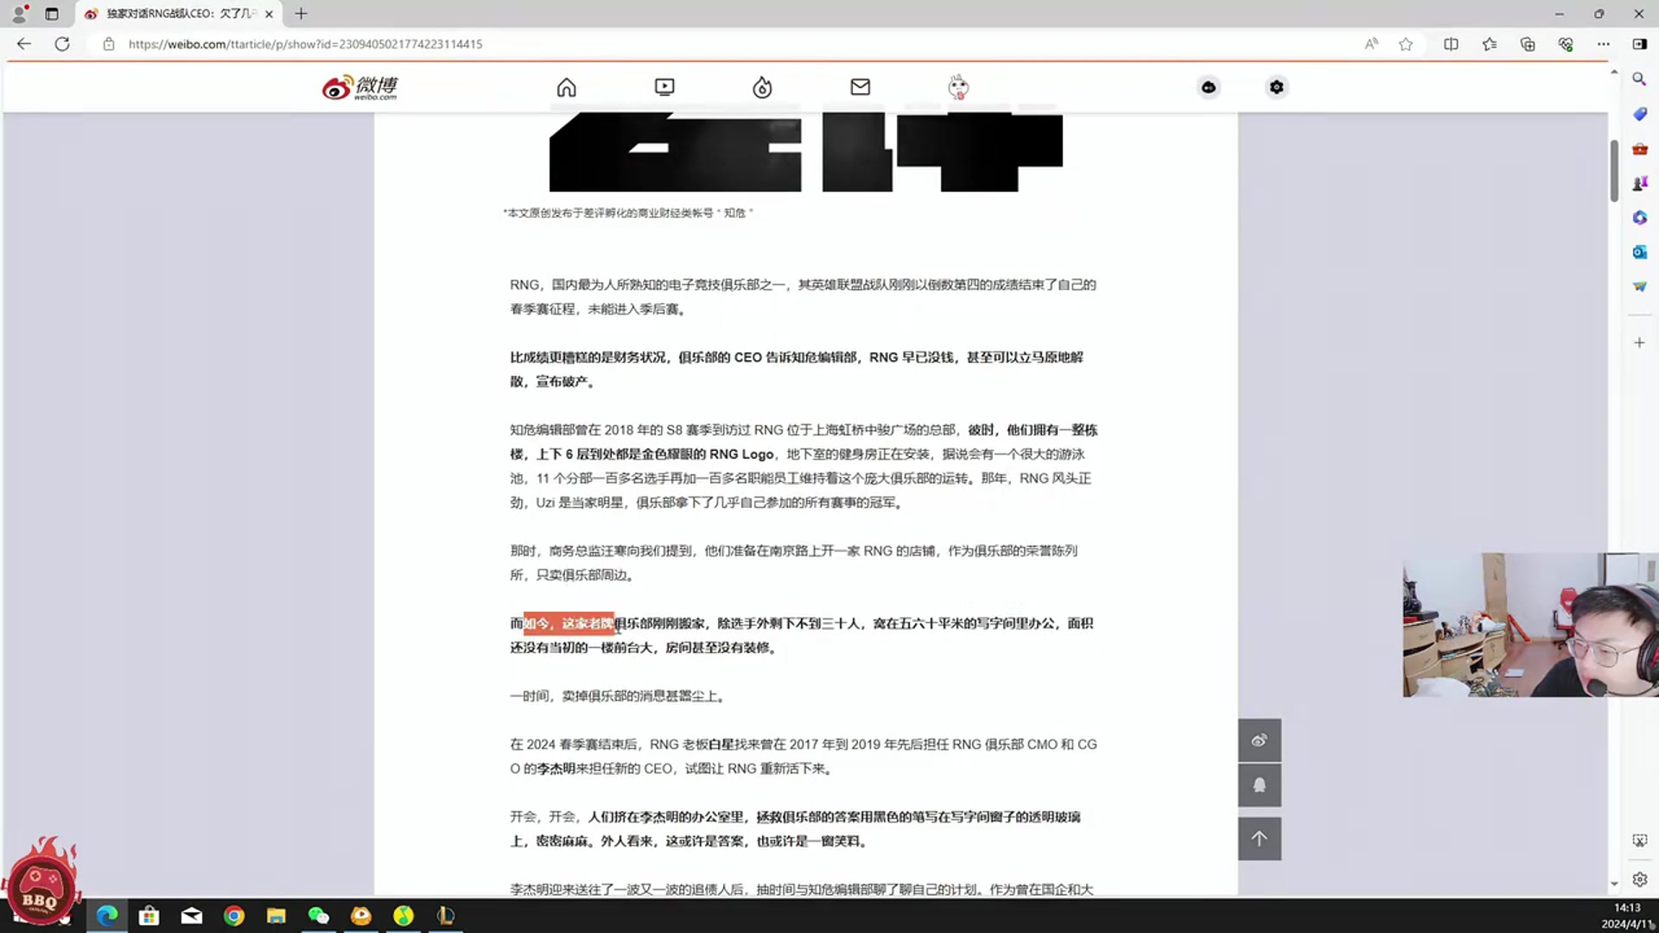Open the user avatar profile icon
The height and width of the screenshot is (933, 1659).
click(958, 87)
